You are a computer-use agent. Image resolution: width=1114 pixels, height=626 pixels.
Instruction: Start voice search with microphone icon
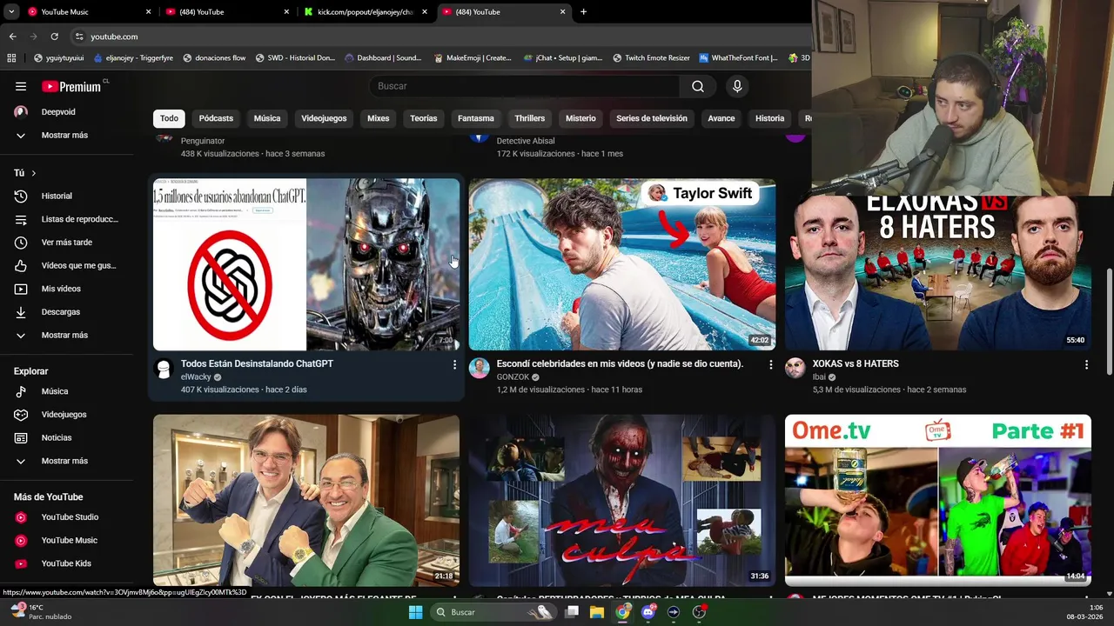[x=737, y=86]
